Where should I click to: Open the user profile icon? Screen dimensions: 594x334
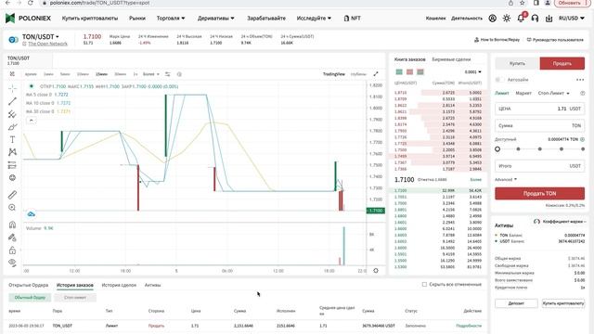492,19
